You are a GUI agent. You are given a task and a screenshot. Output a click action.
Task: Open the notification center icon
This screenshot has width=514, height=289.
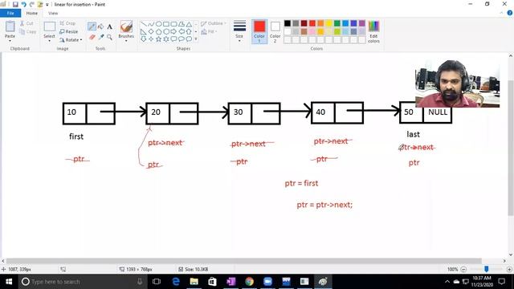[x=501, y=282]
